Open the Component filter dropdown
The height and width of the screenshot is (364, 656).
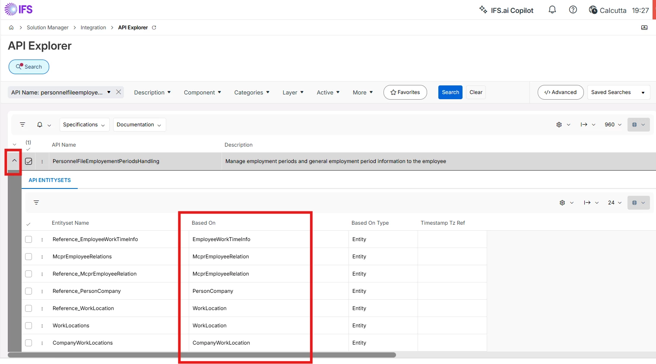[203, 92]
